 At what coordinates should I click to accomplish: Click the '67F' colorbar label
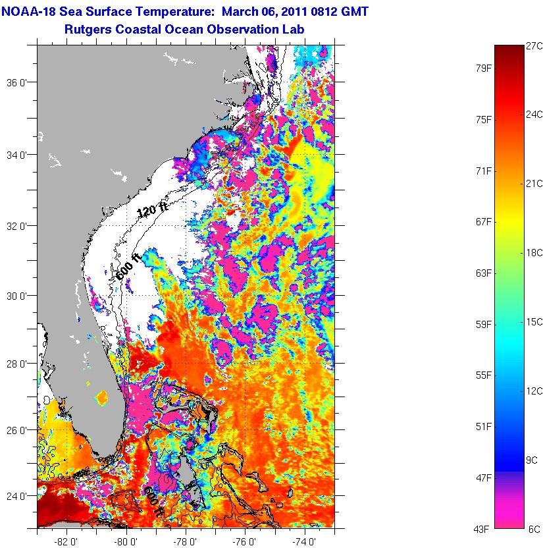click(483, 222)
